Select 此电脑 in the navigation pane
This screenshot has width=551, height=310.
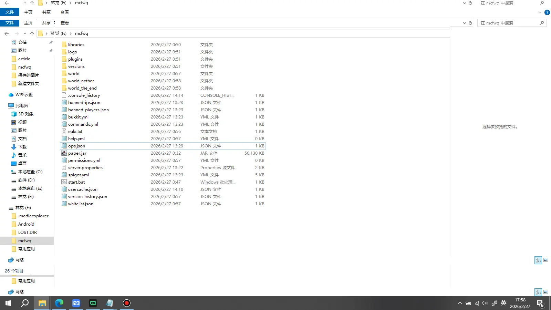[x=21, y=106]
